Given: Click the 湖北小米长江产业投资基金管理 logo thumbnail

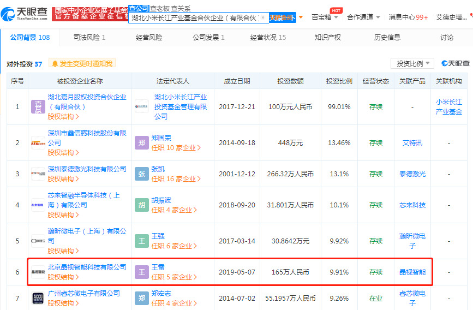Looking at the screenshot, I should click(142, 106).
